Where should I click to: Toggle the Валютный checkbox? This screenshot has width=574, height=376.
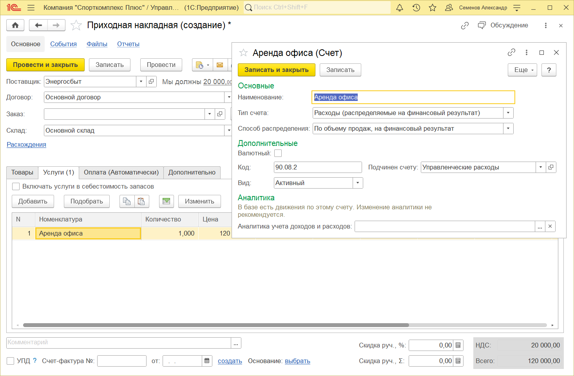pos(278,153)
